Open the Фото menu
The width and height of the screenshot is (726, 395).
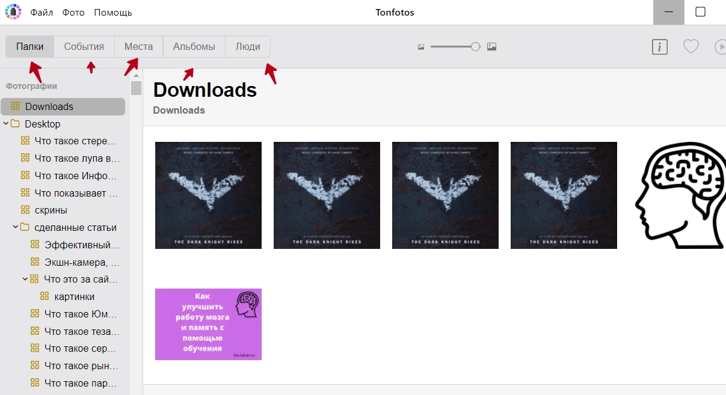coord(73,13)
